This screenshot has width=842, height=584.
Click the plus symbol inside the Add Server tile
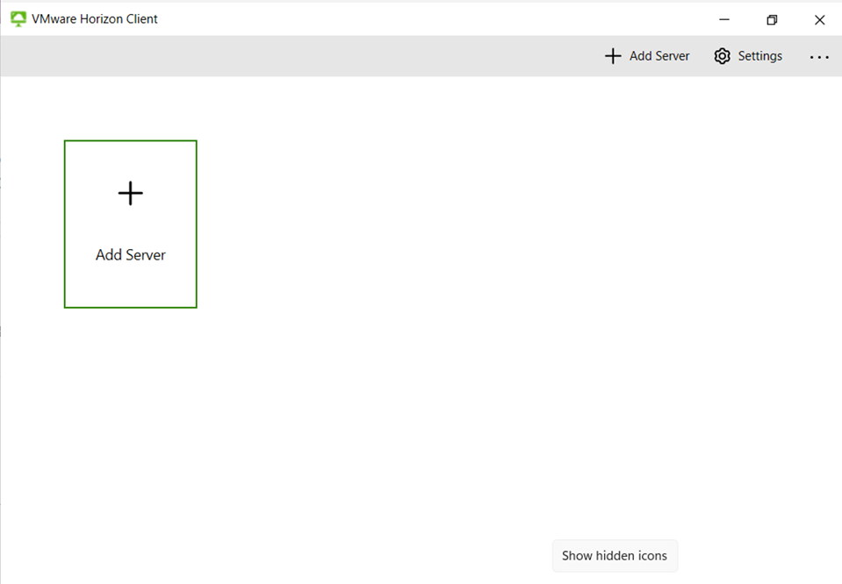130,193
